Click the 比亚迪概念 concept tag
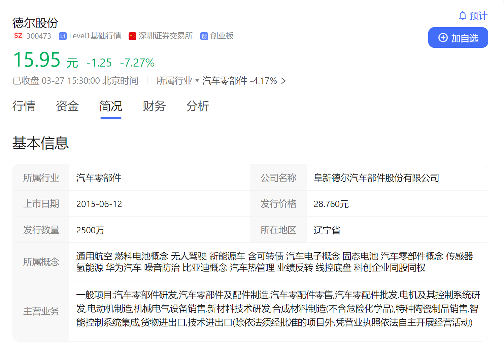504x352 pixels. pyautogui.click(x=205, y=268)
